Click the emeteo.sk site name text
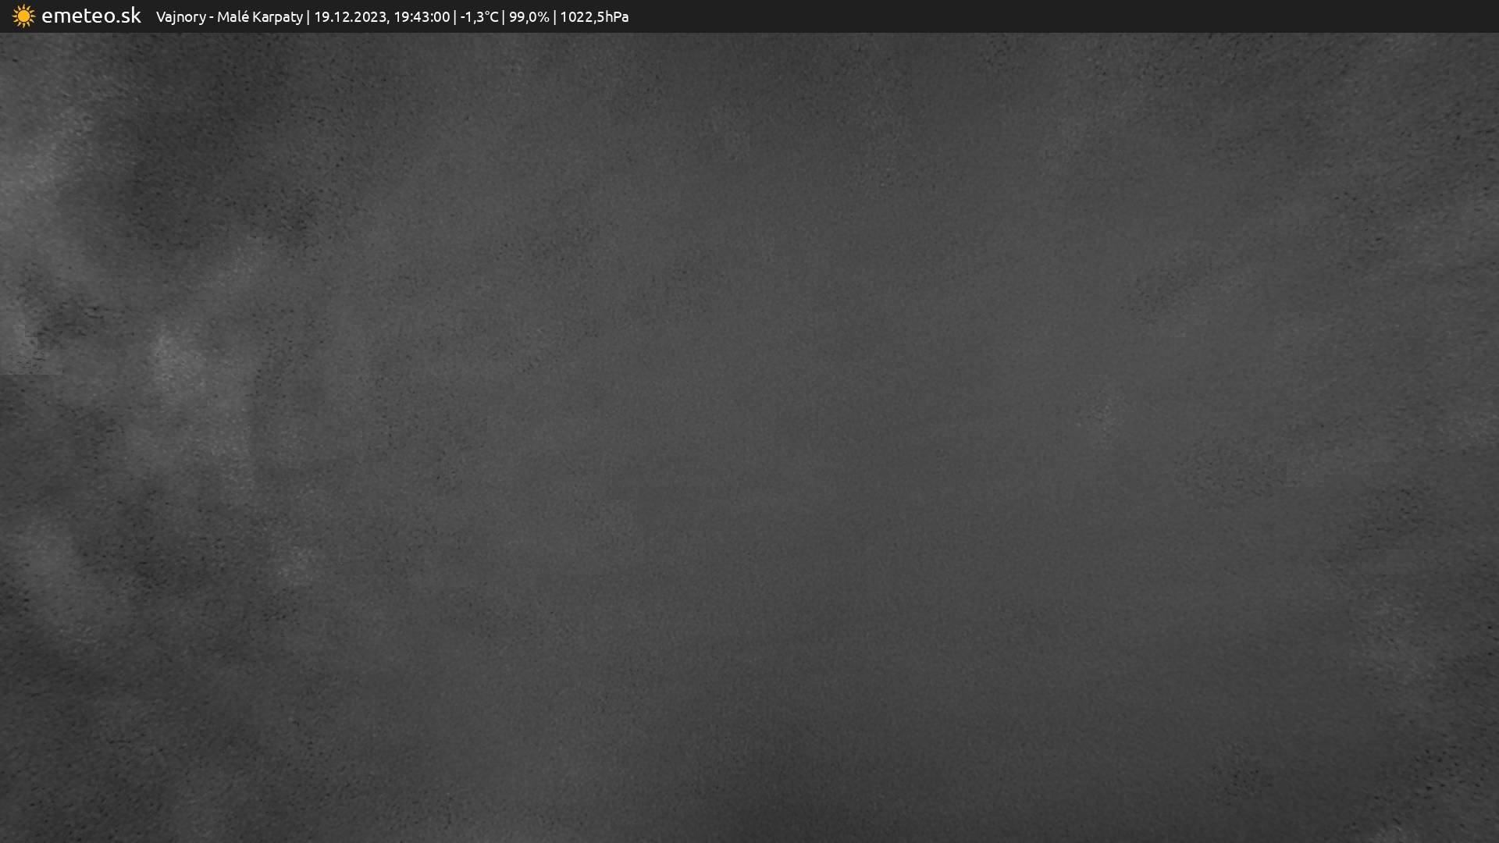1499x843 pixels. 91,16
